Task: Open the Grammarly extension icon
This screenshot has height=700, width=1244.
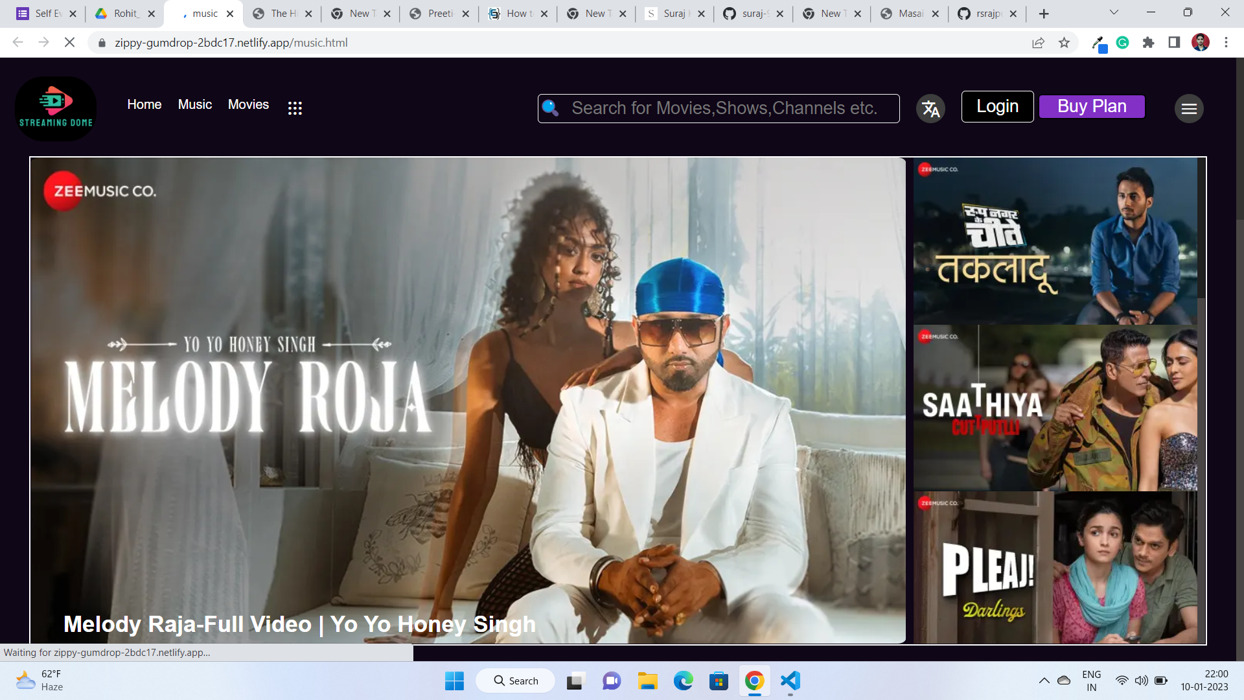Action: (x=1123, y=43)
